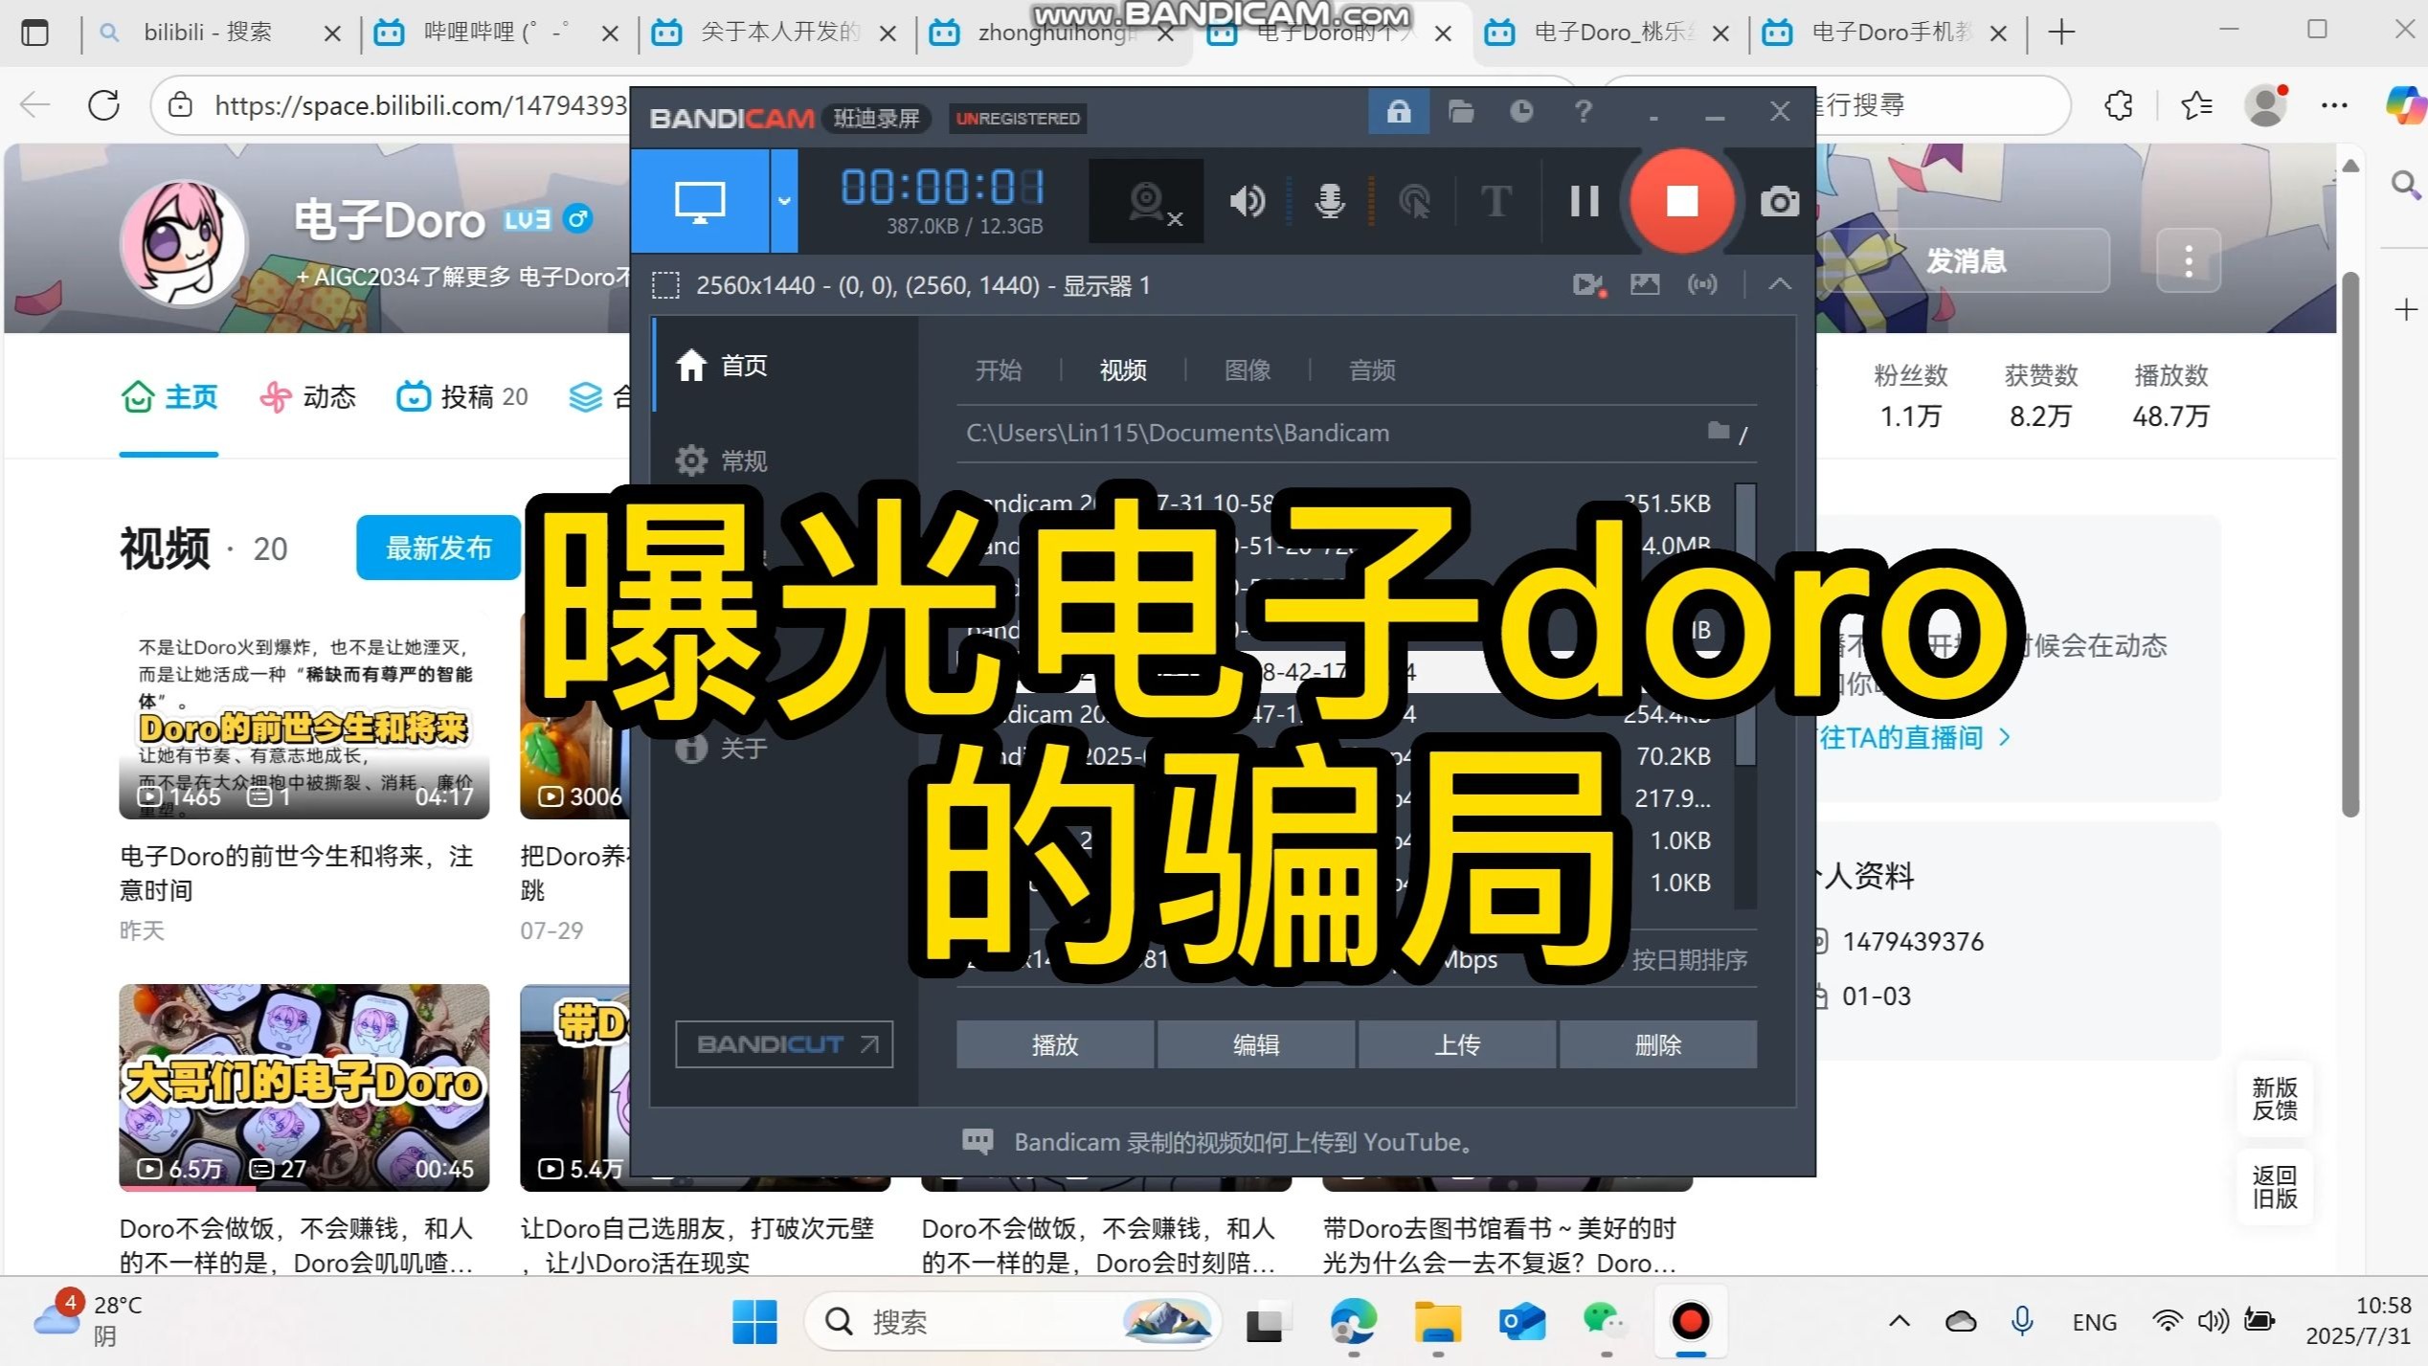
Task: Open the folder icon next to the Bandicam output path
Action: point(1720,432)
